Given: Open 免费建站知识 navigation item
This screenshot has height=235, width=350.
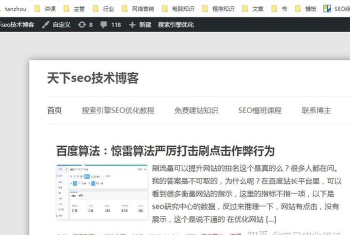Looking at the screenshot, I should click(x=196, y=110).
